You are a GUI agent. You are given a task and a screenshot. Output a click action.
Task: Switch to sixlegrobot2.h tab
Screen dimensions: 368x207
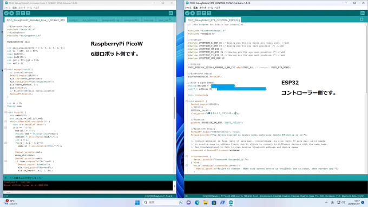point(132,20)
